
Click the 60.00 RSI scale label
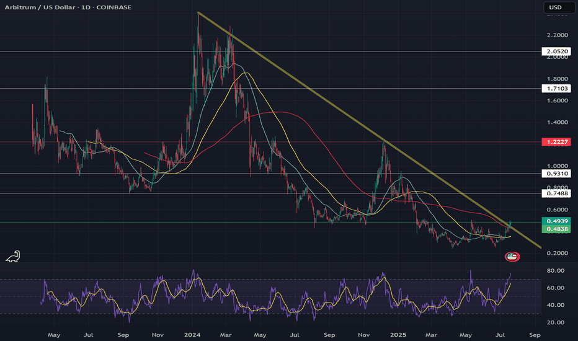(554, 288)
